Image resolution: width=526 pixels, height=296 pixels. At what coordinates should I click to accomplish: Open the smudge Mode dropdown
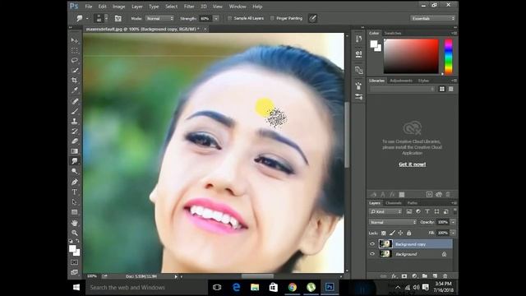pos(159,18)
